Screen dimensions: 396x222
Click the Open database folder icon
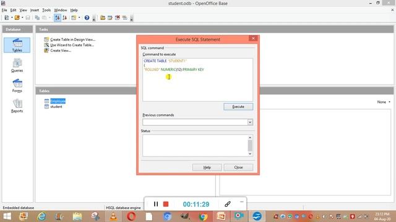click(x=17, y=18)
